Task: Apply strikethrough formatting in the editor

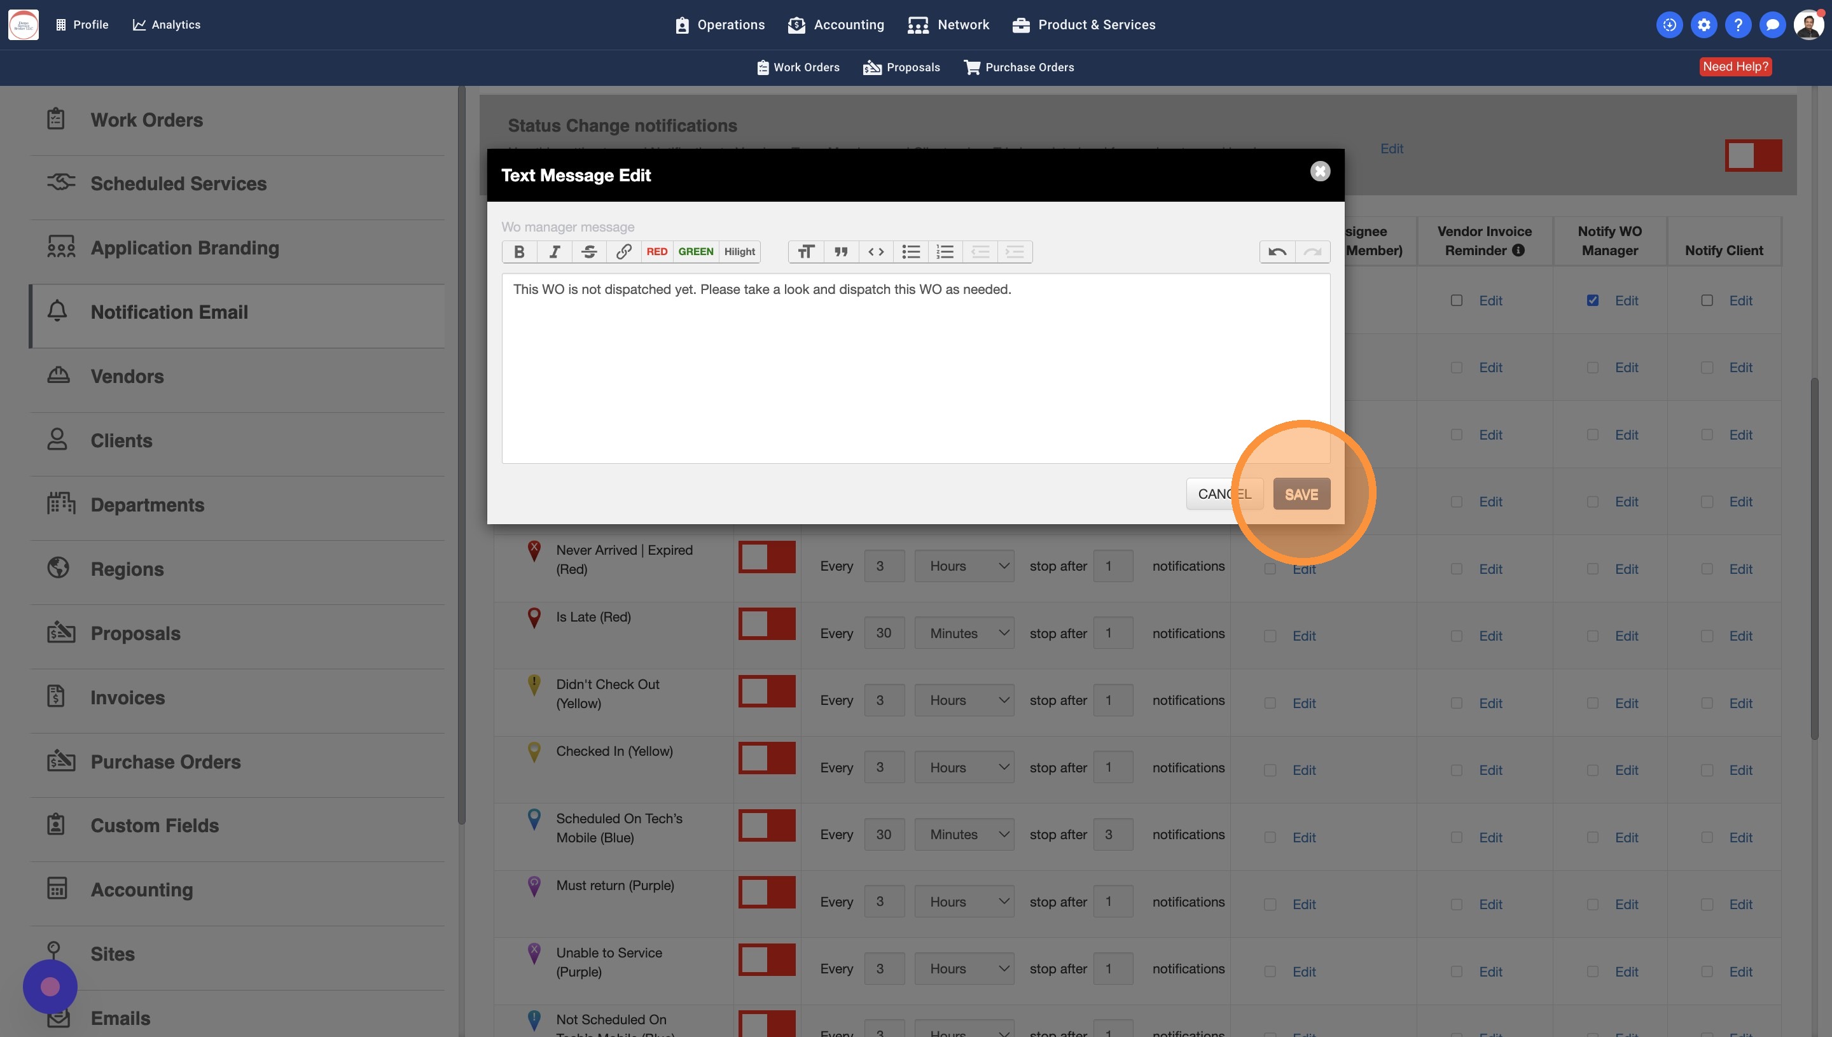Action: coord(589,251)
